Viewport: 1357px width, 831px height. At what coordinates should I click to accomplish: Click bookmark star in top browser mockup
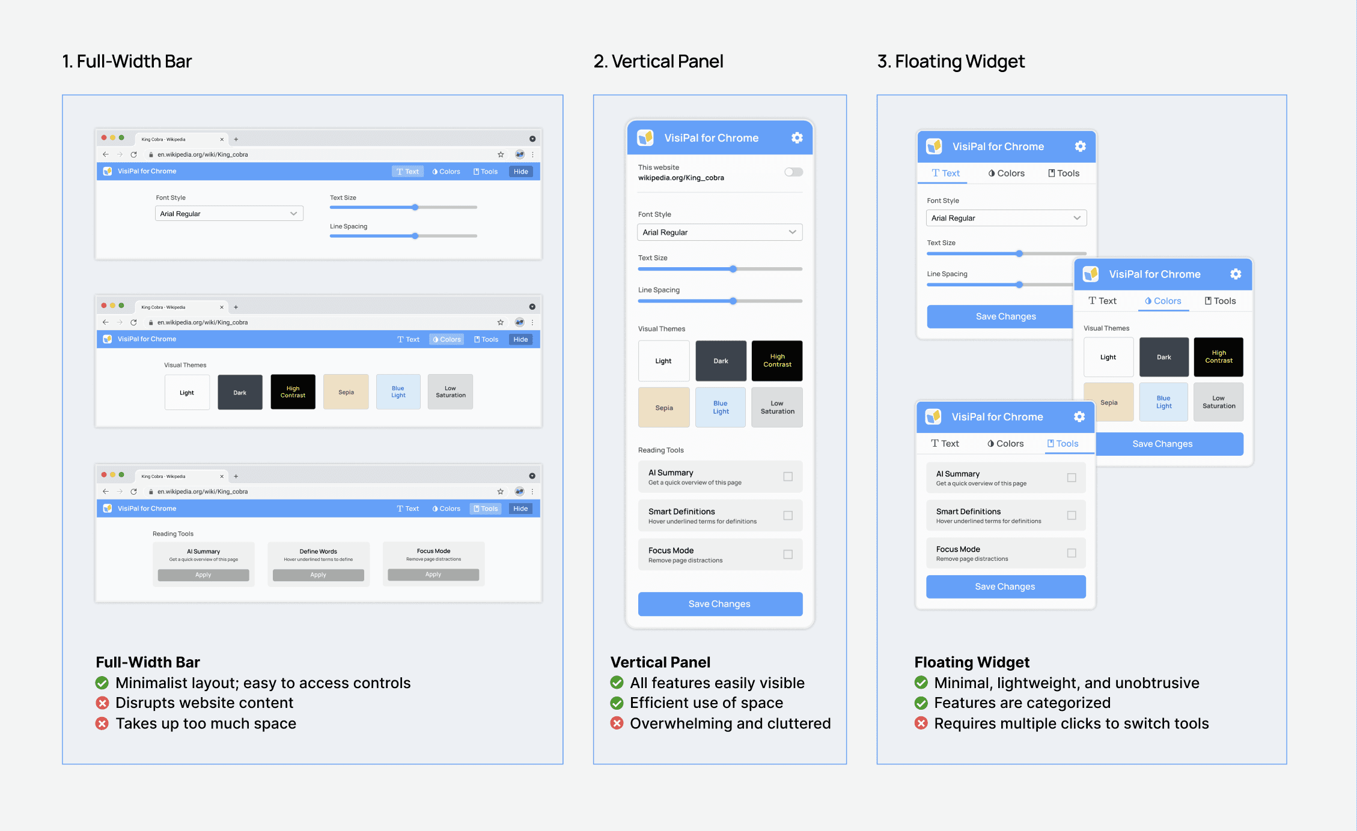point(501,154)
